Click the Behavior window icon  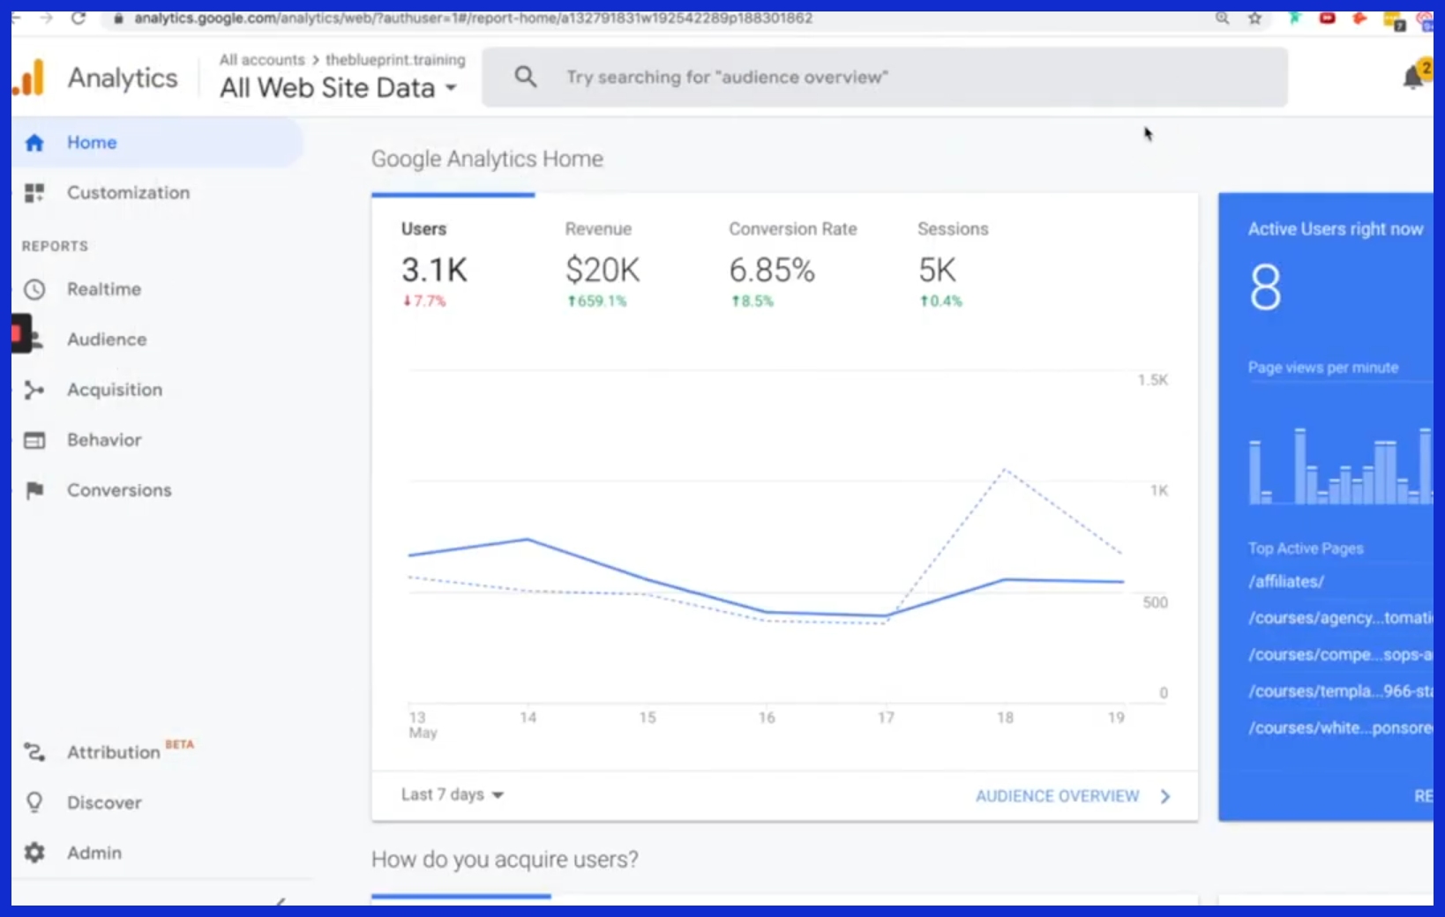pyautogui.click(x=34, y=440)
